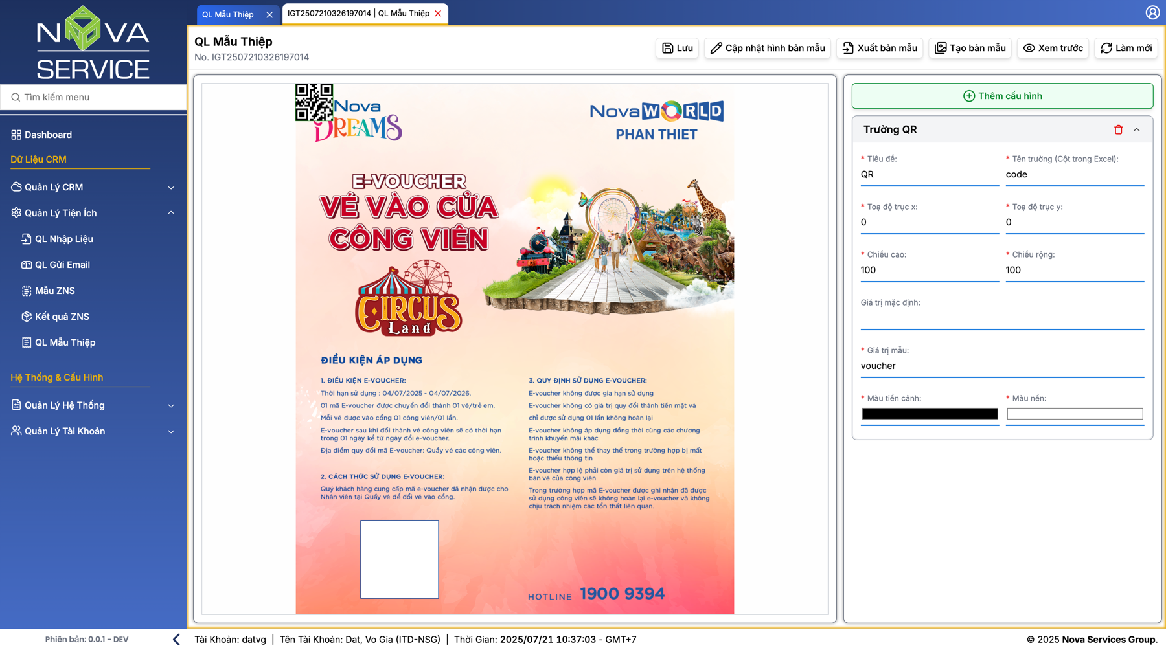Click the Giá trị mặc định field

pyautogui.click(x=1002, y=319)
